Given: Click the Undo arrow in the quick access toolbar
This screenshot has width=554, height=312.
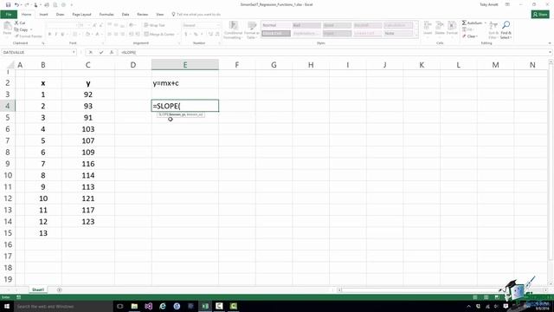Looking at the screenshot, I should click(16, 5).
